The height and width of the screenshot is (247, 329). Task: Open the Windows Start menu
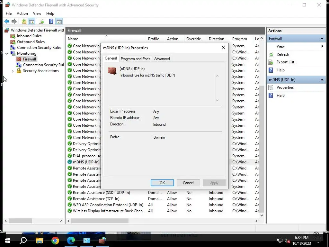[8, 241]
